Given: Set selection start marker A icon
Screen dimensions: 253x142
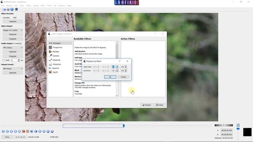Looking at the screenshot, I should pos(24,131).
